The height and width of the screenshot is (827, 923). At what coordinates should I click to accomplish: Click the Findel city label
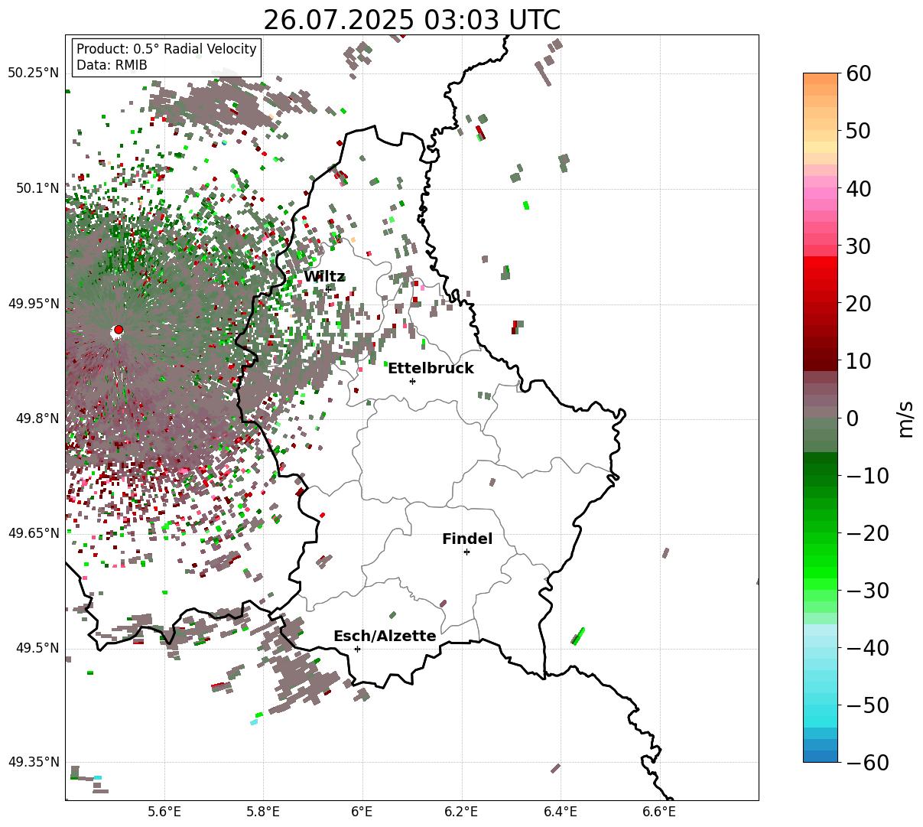[467, 539]
